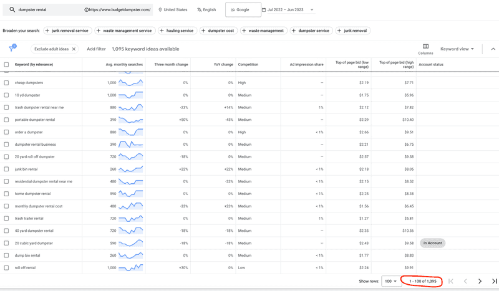Add junk removal service suggestion
Viewport: 499px width, 291px height.
(67, 31)
